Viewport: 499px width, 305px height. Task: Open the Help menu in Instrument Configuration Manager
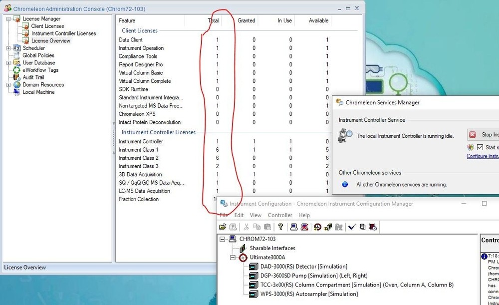304,215
